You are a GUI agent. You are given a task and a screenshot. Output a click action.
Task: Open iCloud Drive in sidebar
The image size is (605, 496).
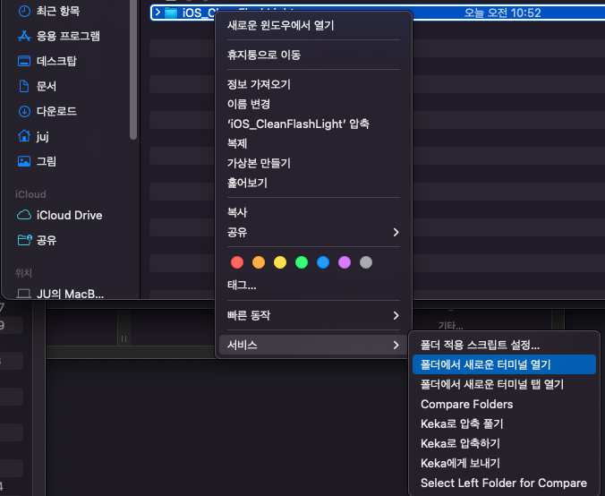[x=59, y=215]
